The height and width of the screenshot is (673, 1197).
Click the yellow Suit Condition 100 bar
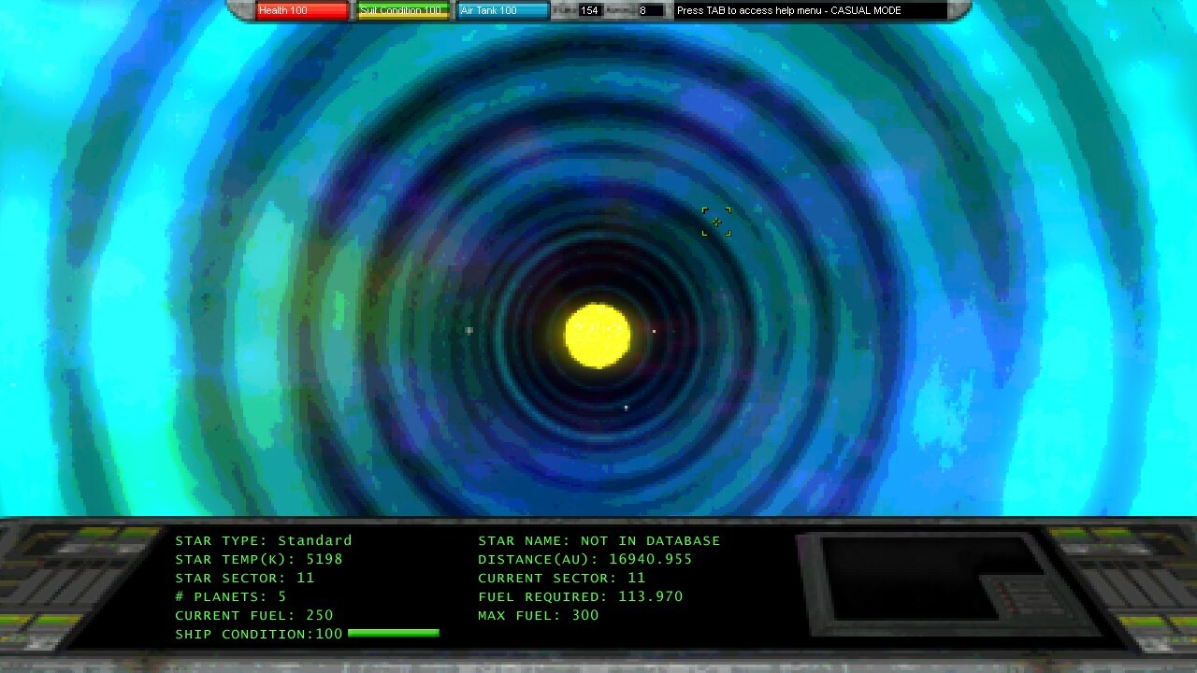point(402,11)
